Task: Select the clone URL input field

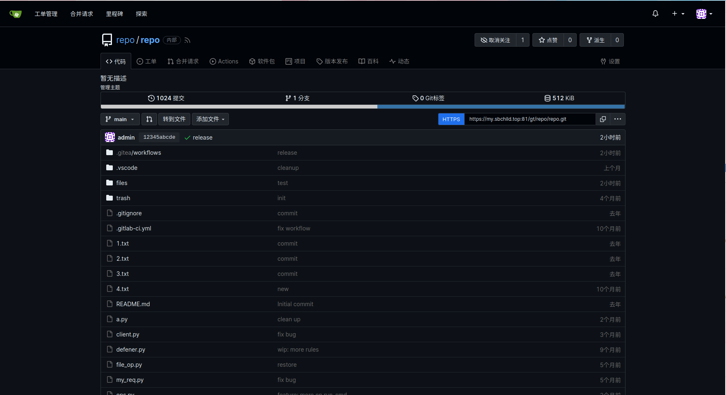Action: [530, 119]
